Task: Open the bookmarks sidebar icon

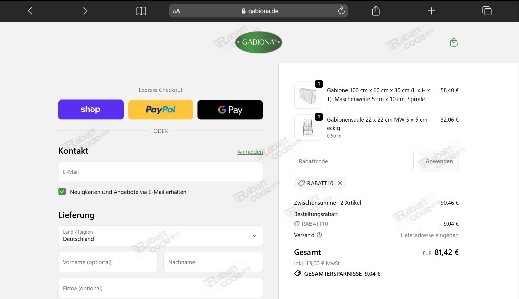Action: (x=141, y=10)
